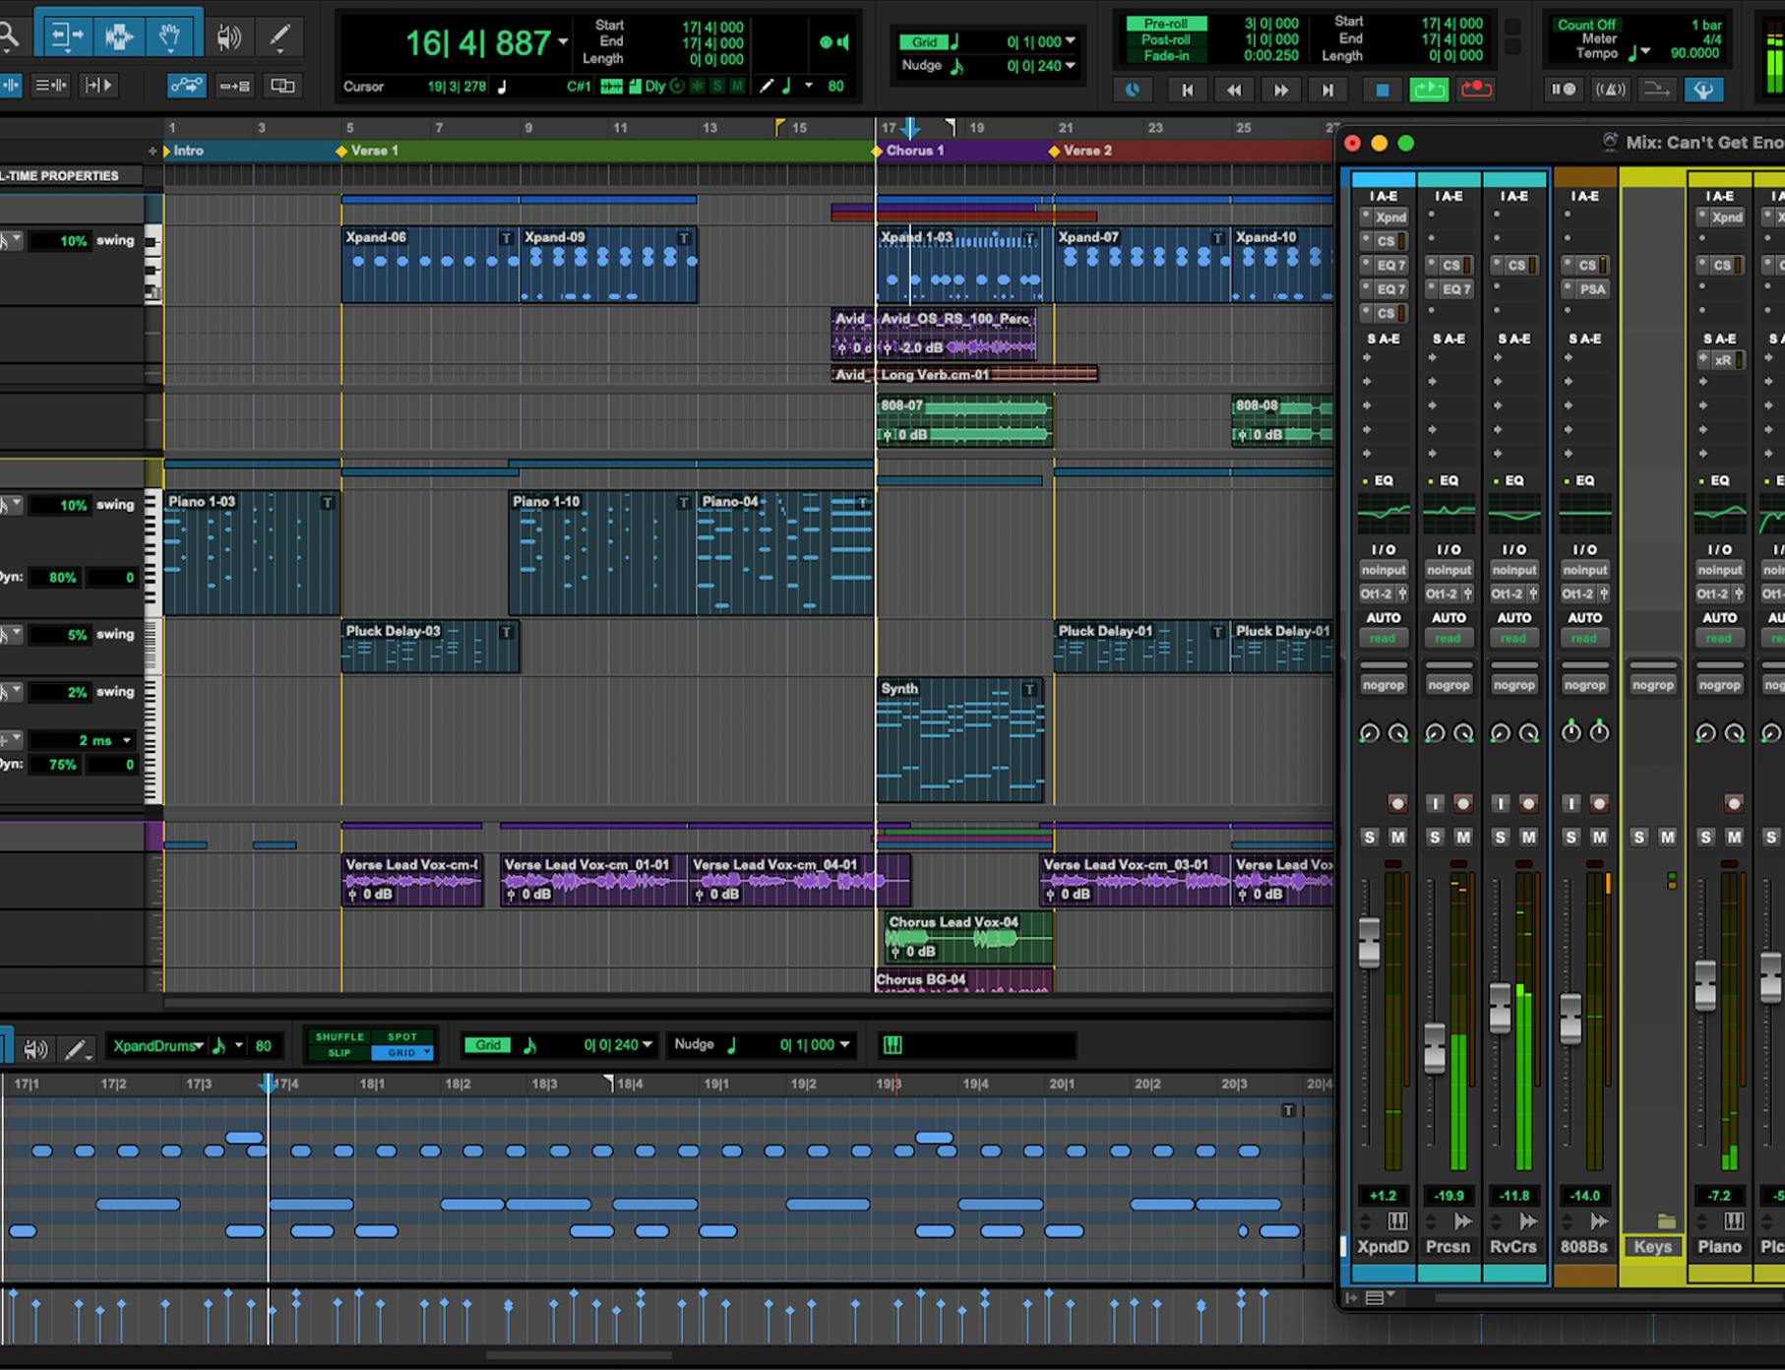Select the Synth MIDI clip
The image size is (1785, 1370).
959,740
